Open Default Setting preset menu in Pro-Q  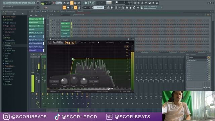110,43
